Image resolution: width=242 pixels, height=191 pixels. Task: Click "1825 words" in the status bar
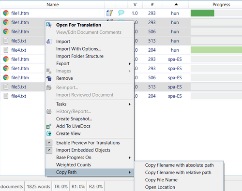point(38,187)
